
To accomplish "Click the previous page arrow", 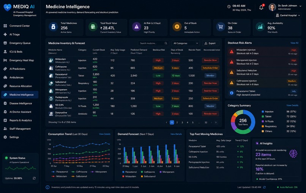I will click(x=166, y=122).
